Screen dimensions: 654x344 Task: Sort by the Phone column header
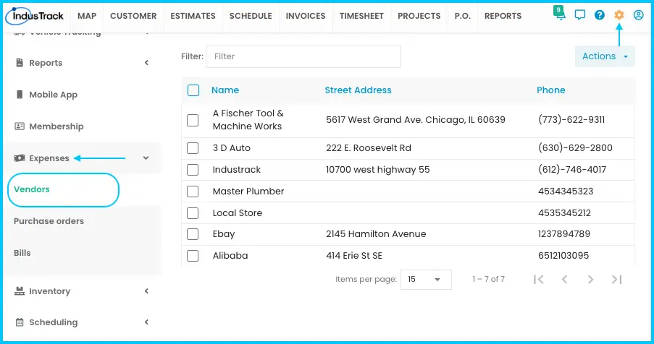pos(551,90)
